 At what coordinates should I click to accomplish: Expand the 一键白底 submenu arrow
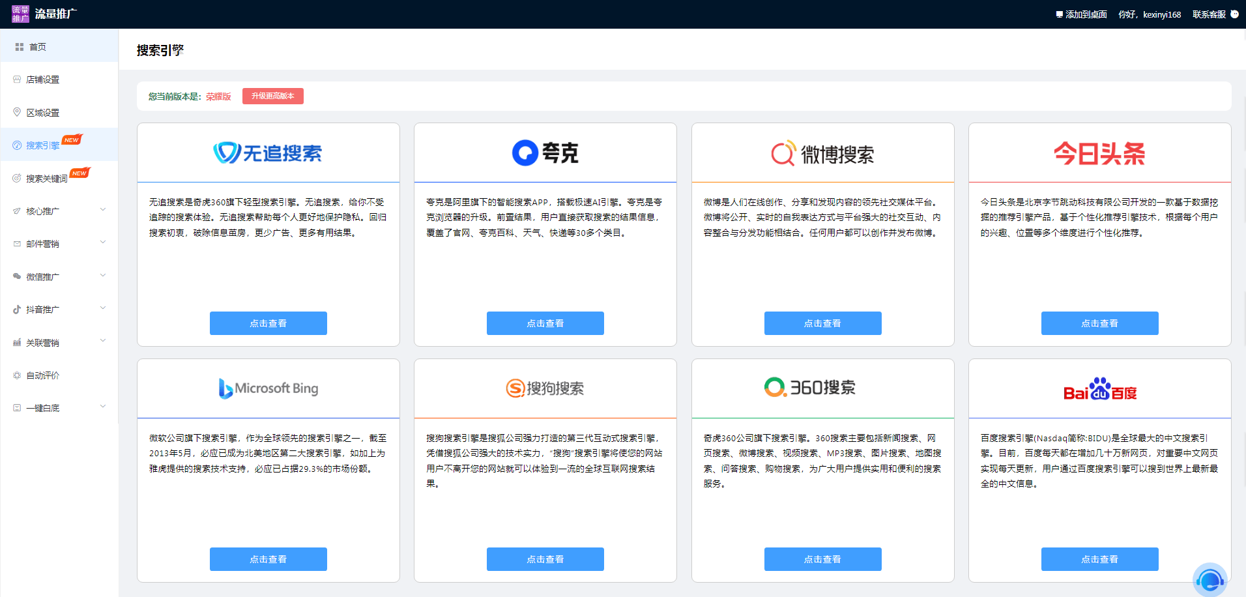click(x=103, y=407)
